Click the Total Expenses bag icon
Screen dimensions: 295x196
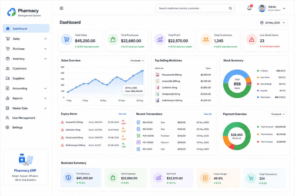click(113, 178)
